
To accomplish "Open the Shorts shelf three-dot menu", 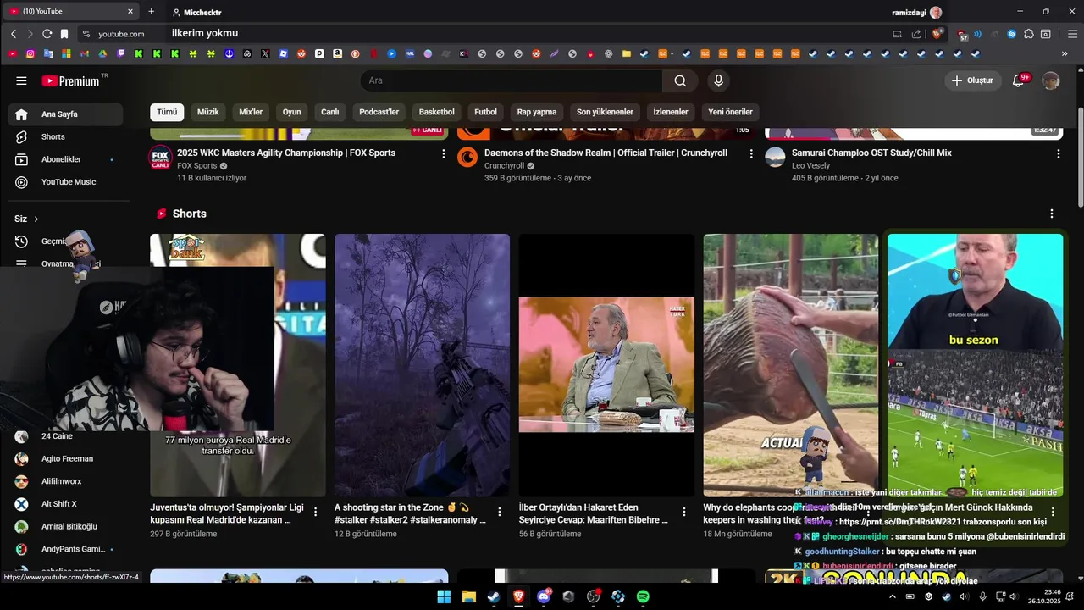I will (x=1052, y=213).
